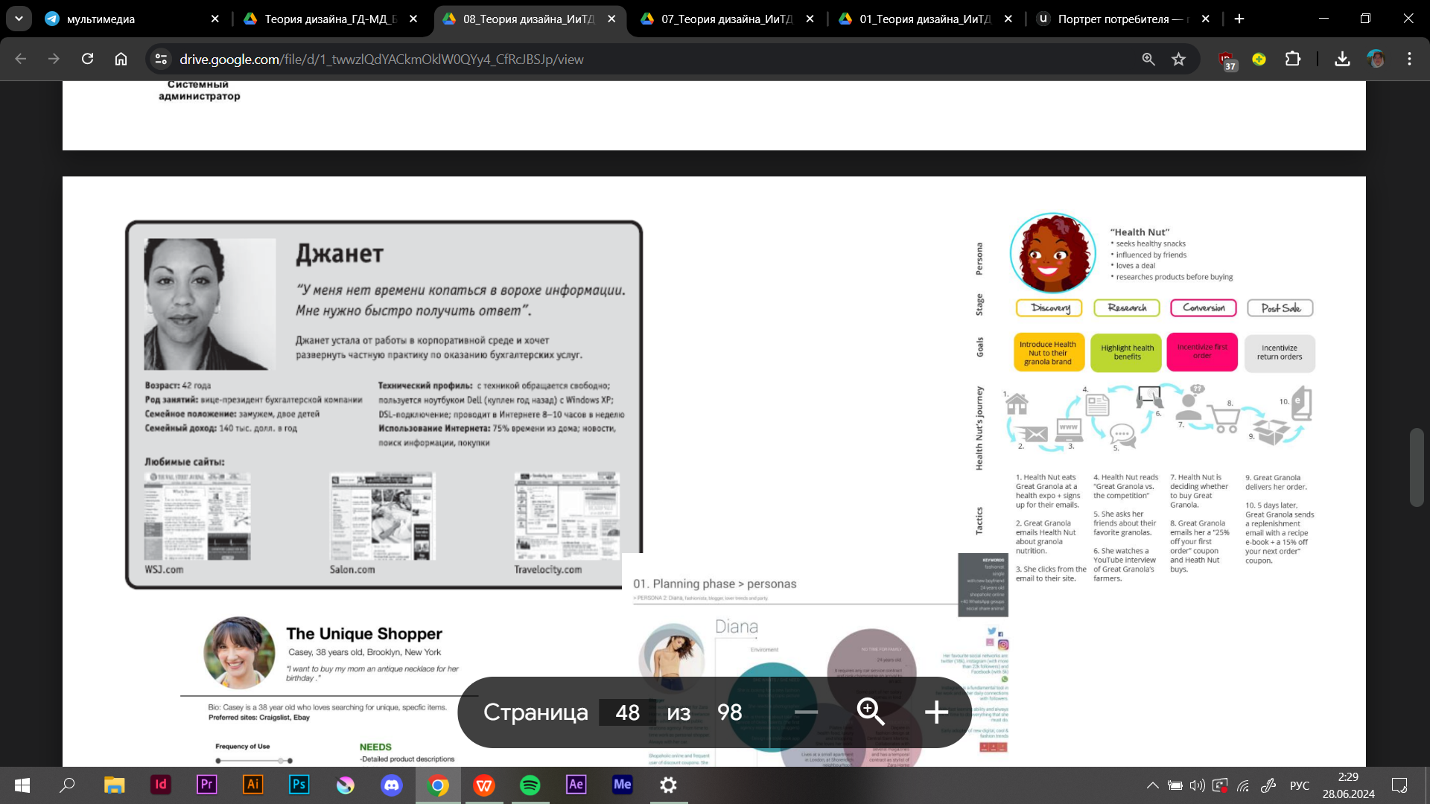Launch Adobe Media Encoder from the taskbar

point(623,785)
